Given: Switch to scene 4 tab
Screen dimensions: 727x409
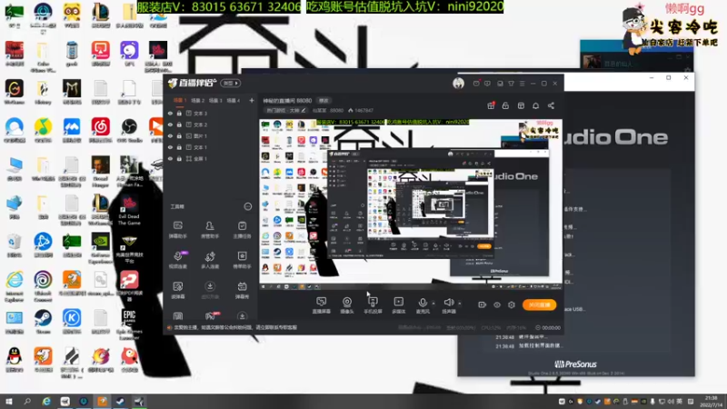Looking at the screenshot, I should click(x=234, y=100).
